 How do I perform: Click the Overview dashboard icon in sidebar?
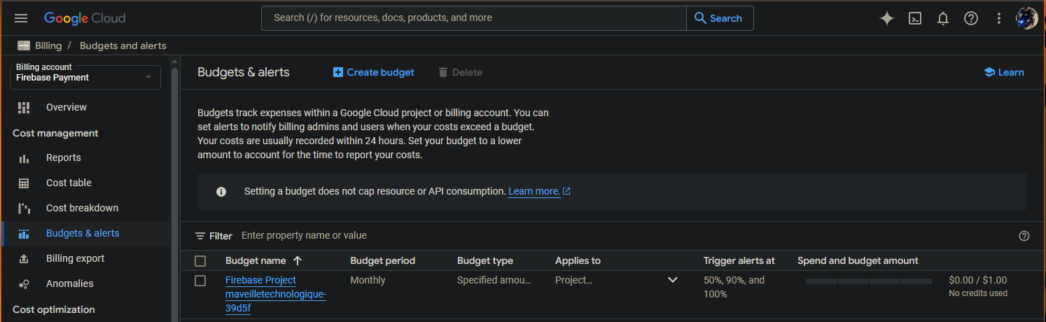tap(24, 107)
